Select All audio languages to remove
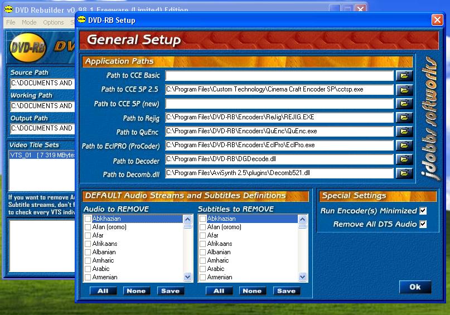 pos(103,291)
